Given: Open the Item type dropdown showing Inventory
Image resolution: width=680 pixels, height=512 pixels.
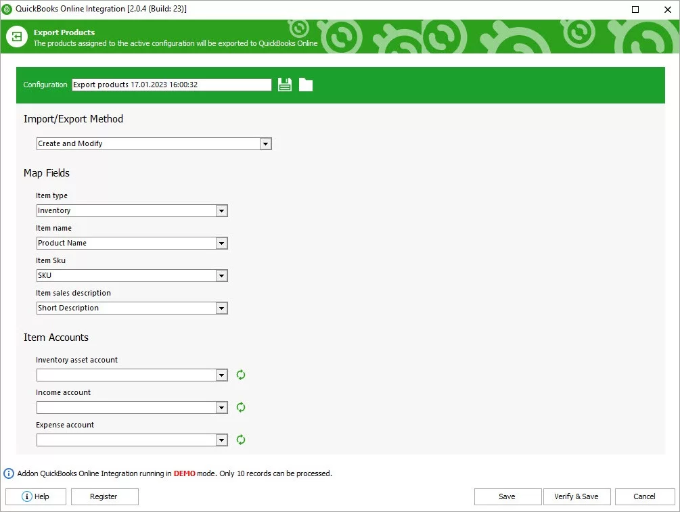Looking at the screenshot, I should (x=221, y=210).
